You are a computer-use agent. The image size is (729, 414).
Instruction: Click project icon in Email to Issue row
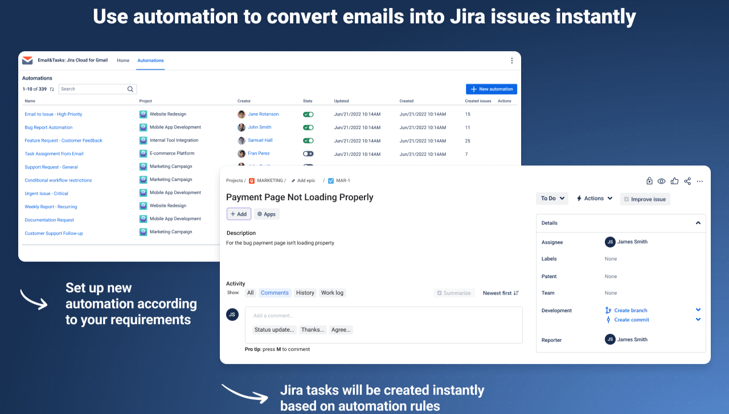144,114
